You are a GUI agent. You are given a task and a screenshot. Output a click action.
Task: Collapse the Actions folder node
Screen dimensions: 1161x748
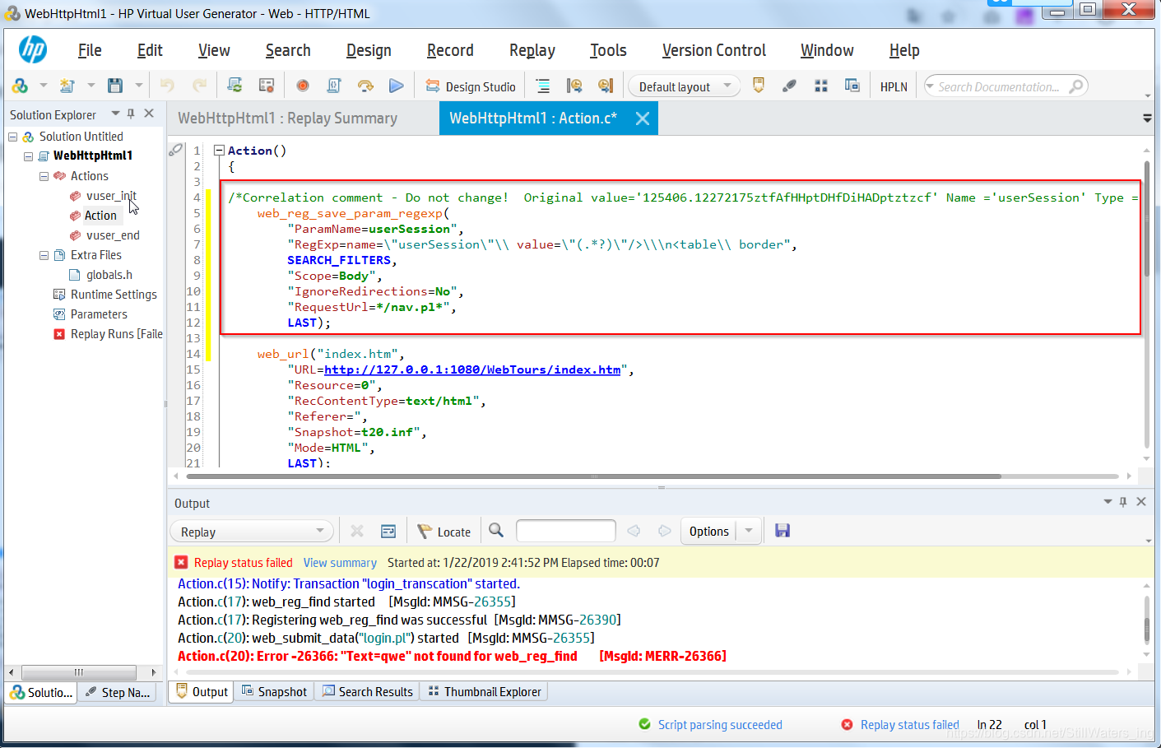44,176
